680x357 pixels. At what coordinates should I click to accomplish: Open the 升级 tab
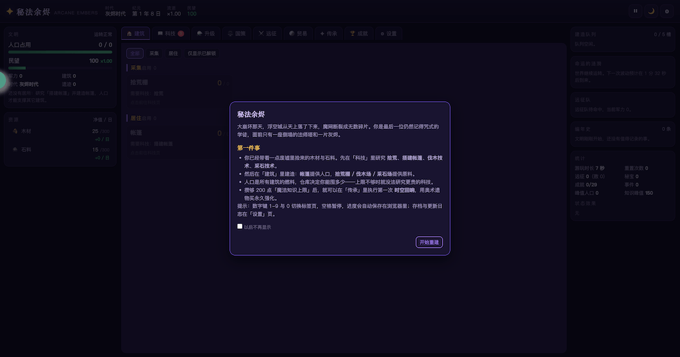[x=206, y=33]
